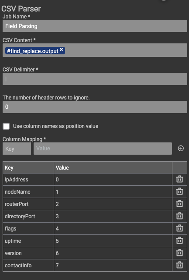Delete the ipAddress column mapping
189x280 pixels.
pyautogui.click(x=179, y=179)
